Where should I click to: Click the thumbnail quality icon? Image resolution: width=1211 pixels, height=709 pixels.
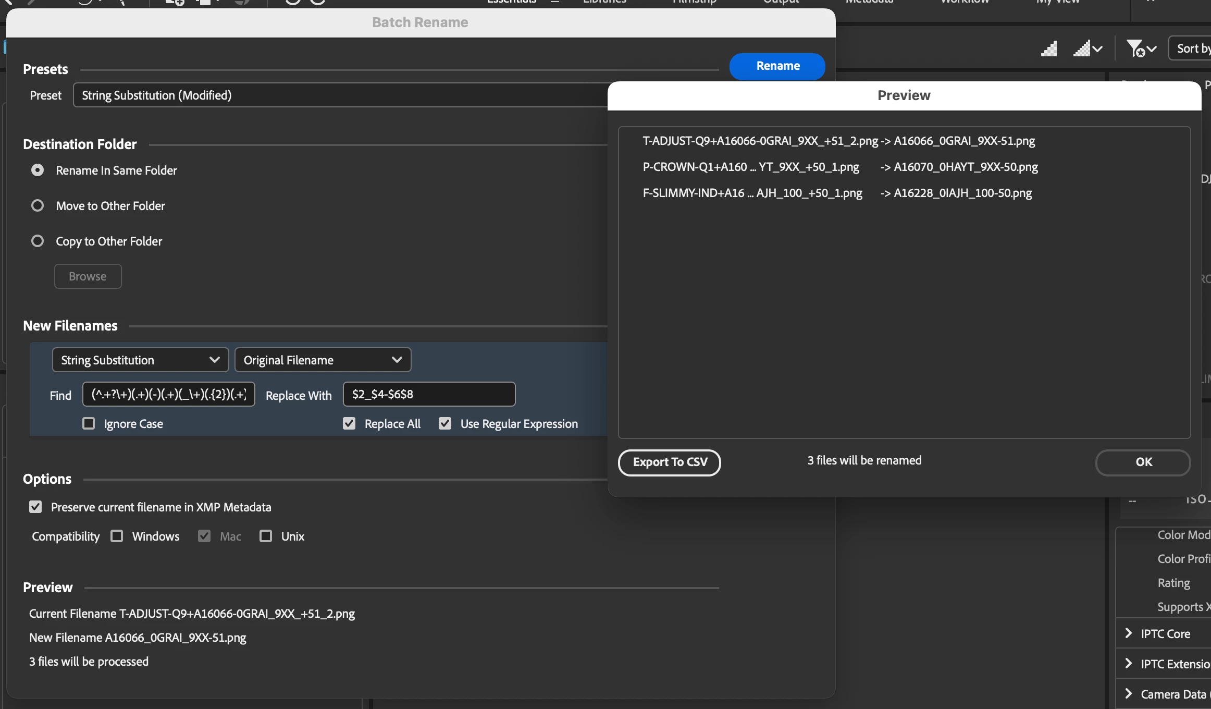(1048, 49)
